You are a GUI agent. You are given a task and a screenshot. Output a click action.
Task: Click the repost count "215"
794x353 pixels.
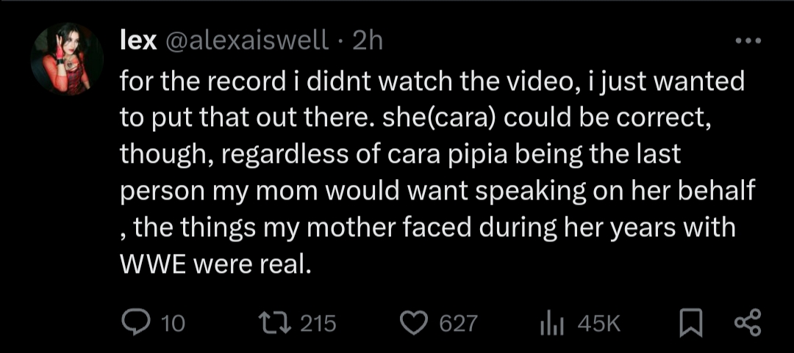[x=318, y=322]
